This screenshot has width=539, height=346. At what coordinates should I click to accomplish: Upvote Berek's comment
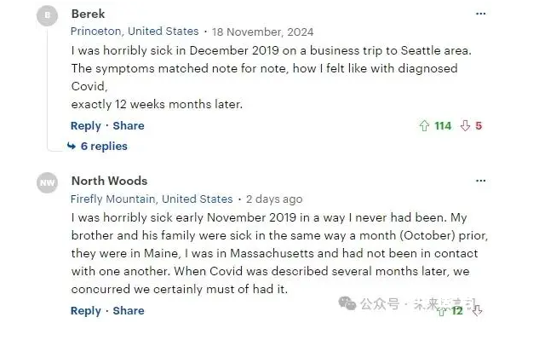(424, 125)
